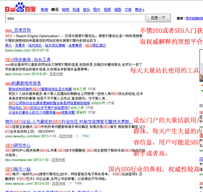The height and width of the screenshot is (192, 203).
Task: Click the share icon beside count 1784
Action: click(77, 136)
